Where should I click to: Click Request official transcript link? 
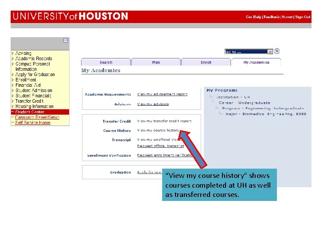click(x=160, y=146)
